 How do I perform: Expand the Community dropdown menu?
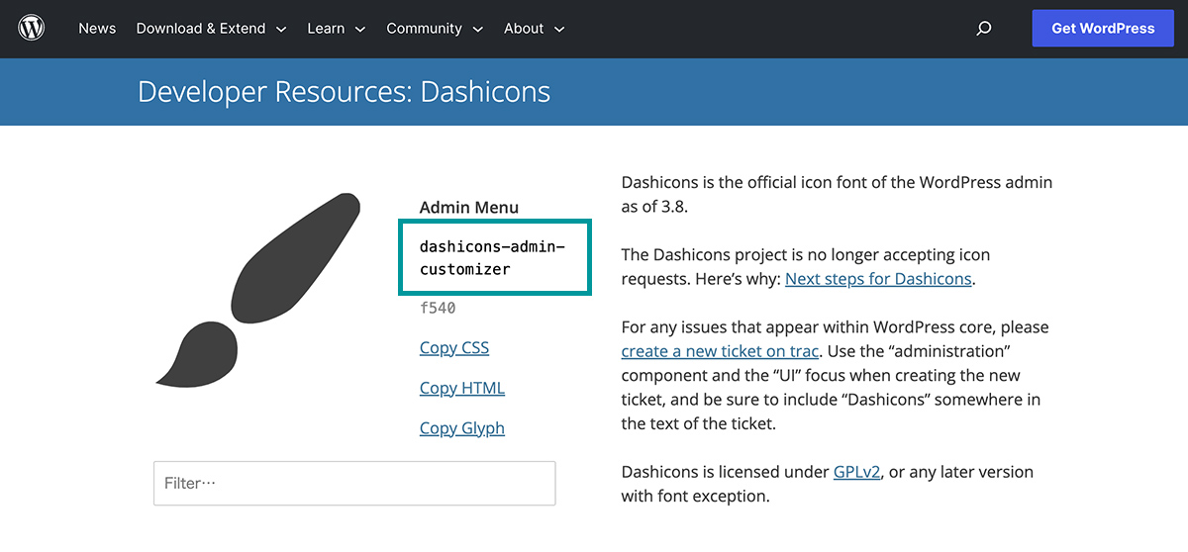click(x=435, y=29)
